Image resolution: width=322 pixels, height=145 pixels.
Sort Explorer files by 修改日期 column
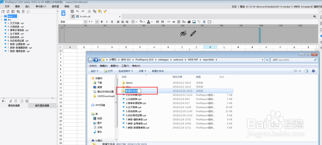[177, 77]
